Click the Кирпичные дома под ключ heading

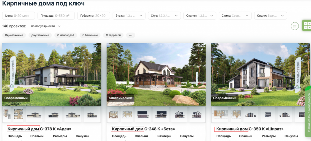43,3
